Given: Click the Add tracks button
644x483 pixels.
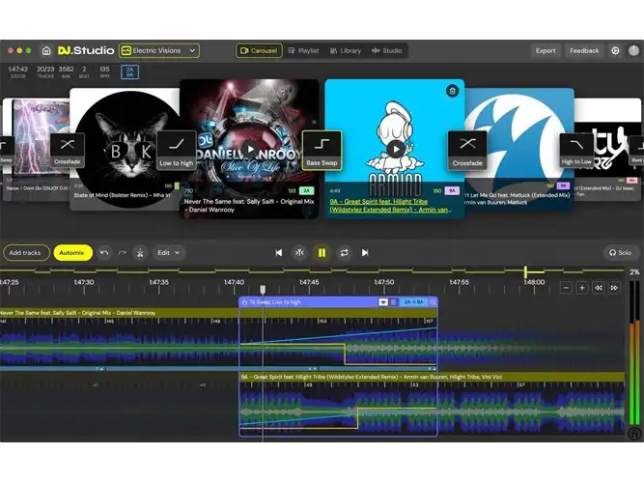Looking at the screenshot, I should [25, 253].
